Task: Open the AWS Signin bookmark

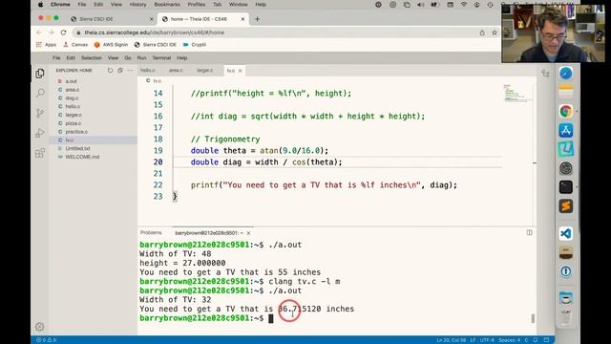Action: click(x=111, y=45)
